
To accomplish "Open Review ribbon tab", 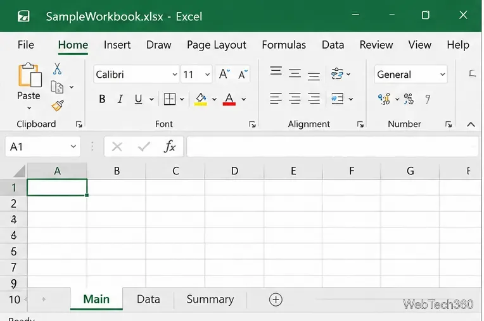I will click(x=376, y=45).
